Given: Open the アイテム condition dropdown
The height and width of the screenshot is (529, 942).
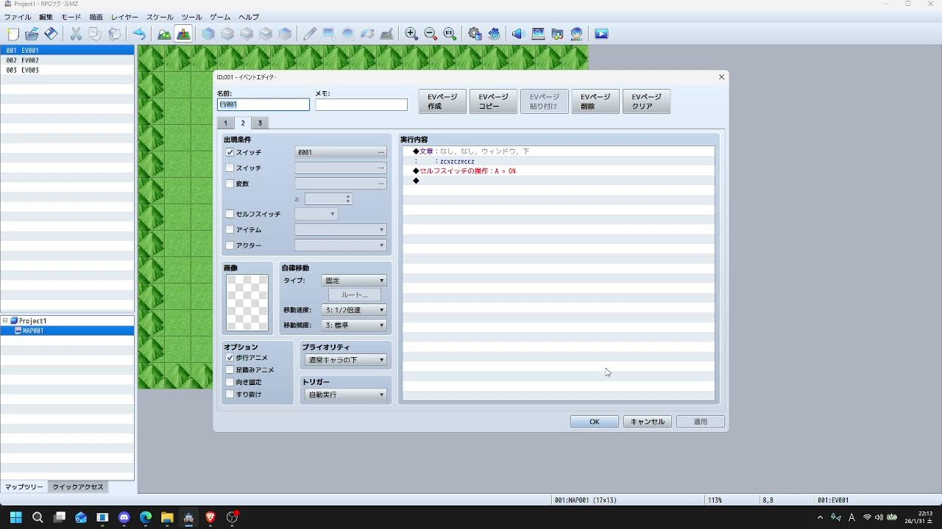Looking at the screenshot, I should [341, 230].
